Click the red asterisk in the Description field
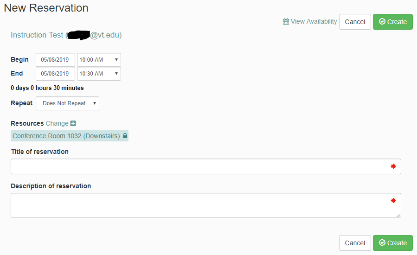The height and width of the screenshot is (255, 417). pos(393,201)
